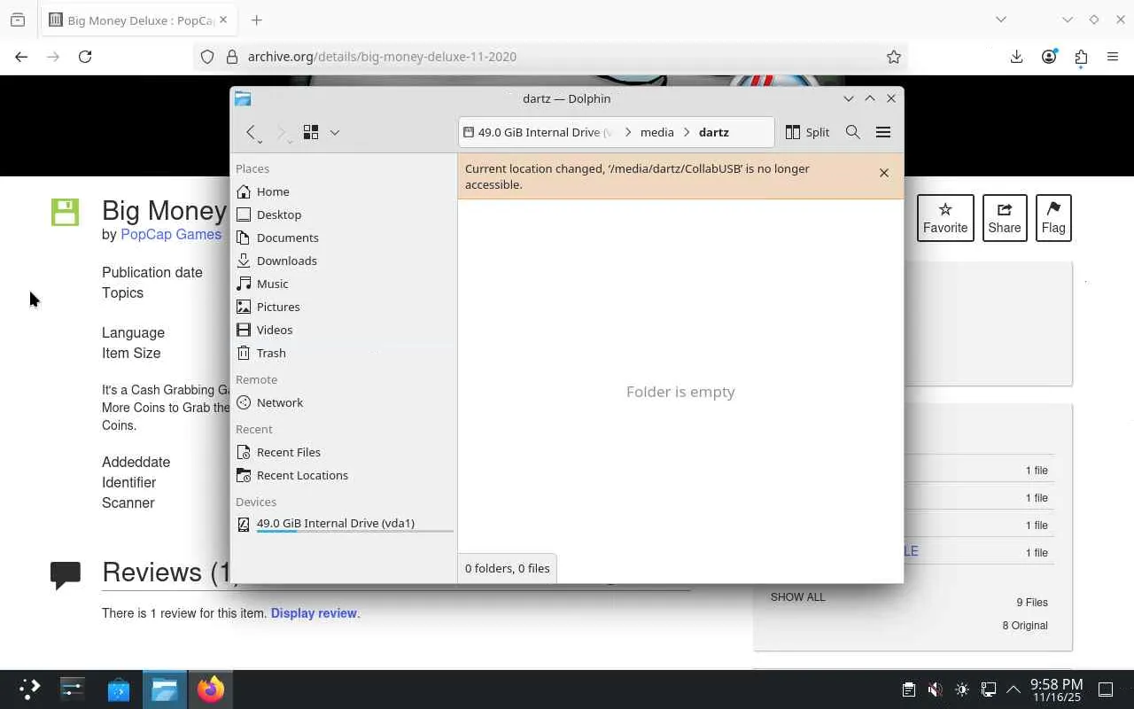Open the PopCap Games creator link

171,235
